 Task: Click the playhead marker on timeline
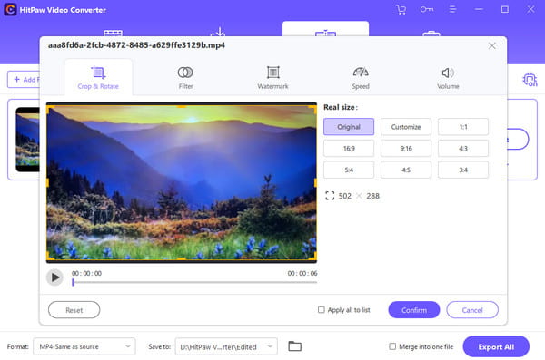pos(73,282)
